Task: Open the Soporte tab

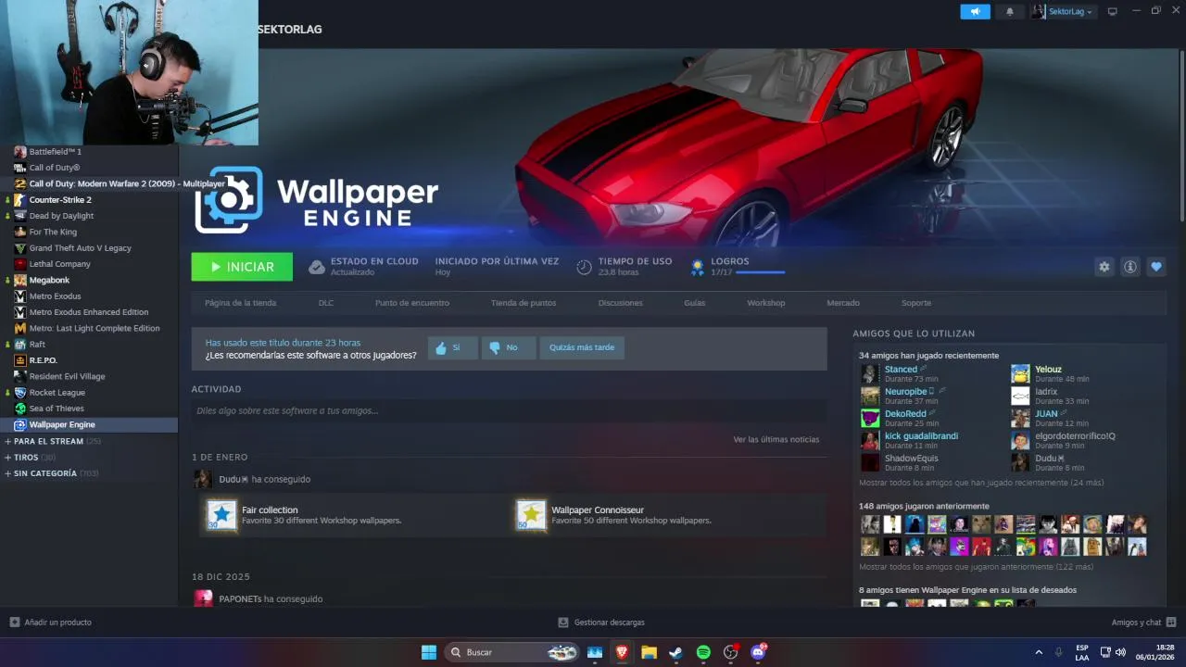Action: click(916, 303)
